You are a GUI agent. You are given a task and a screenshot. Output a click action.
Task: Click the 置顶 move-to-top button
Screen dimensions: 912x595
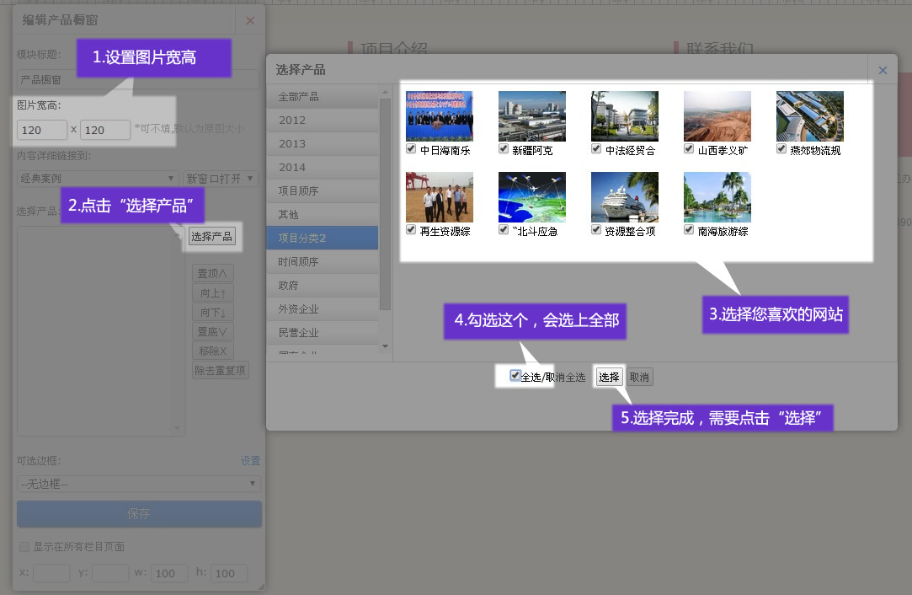click(x=213, y=274)
